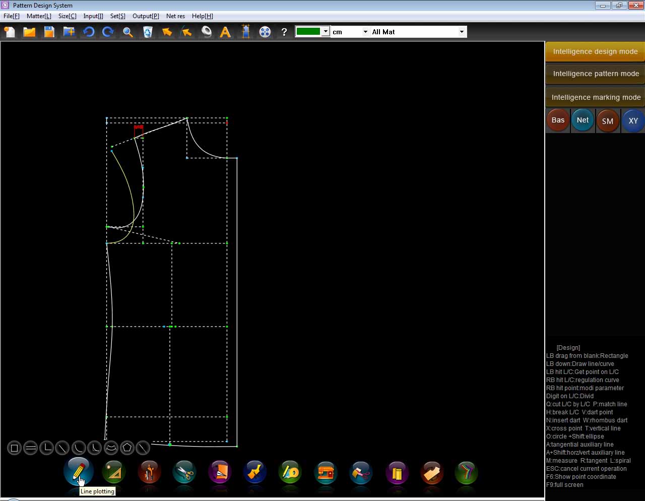
Task: Open the line color dropdown arrow
Action: (x=326, y=32)
